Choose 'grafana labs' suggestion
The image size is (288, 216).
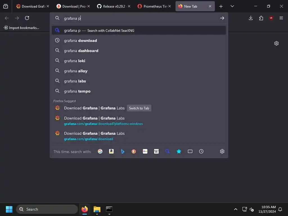139,81
